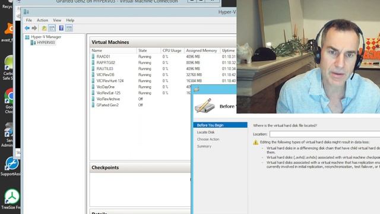Screen dimensions: 380x214
Task: Select the ViciRevArchive virtual machine
Action: 108,99
